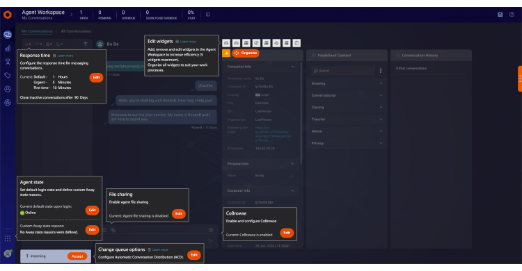Click Edit in Change queue options tooltip
Screen dimensions: 522x271
point(194,255)
